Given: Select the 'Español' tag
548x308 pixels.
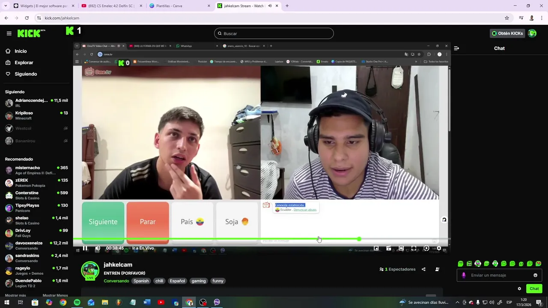Looking at the screenshot, I should 177,281.
